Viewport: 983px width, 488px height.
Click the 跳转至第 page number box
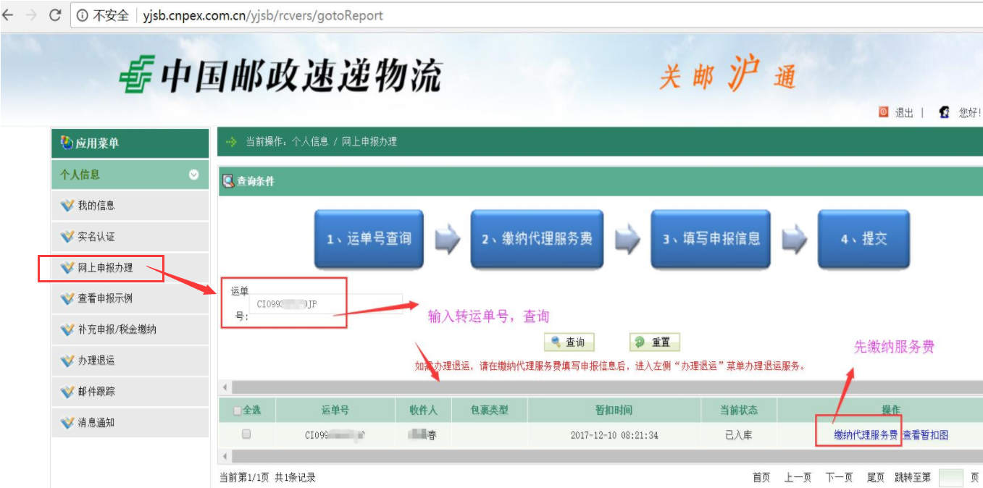tap(950, 478)
